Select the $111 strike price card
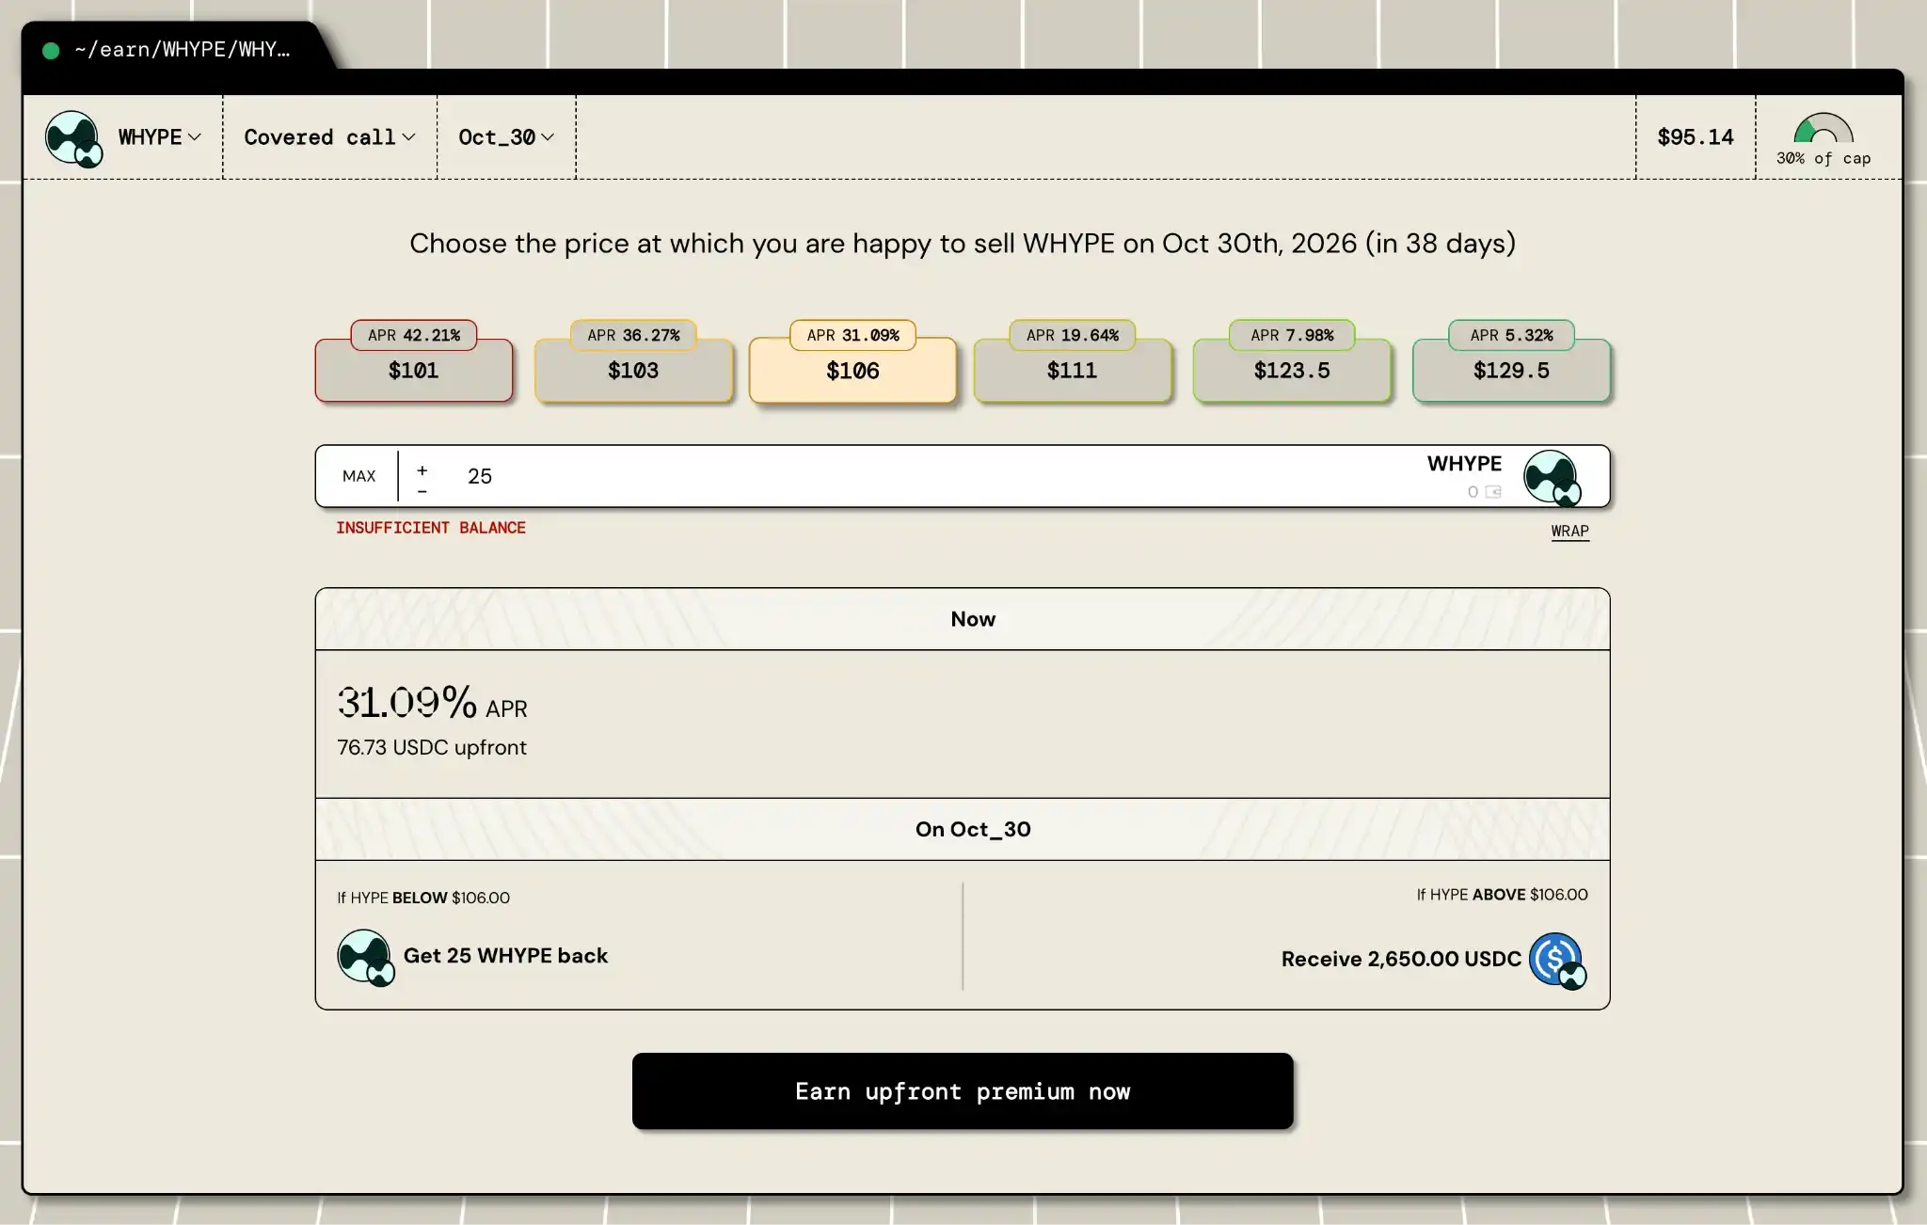The width and height of the screenshot is (1927, 1225). (1073, 371)
